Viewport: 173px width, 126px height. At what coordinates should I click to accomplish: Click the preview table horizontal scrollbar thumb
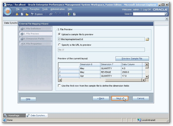123,80
